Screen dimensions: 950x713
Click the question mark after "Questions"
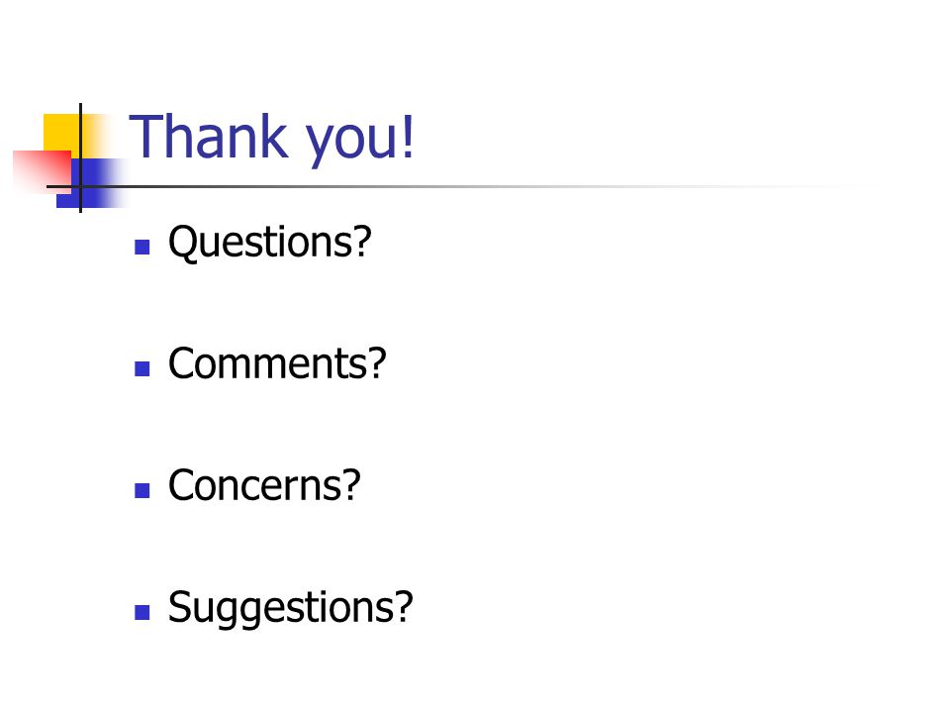click(361, 242)
